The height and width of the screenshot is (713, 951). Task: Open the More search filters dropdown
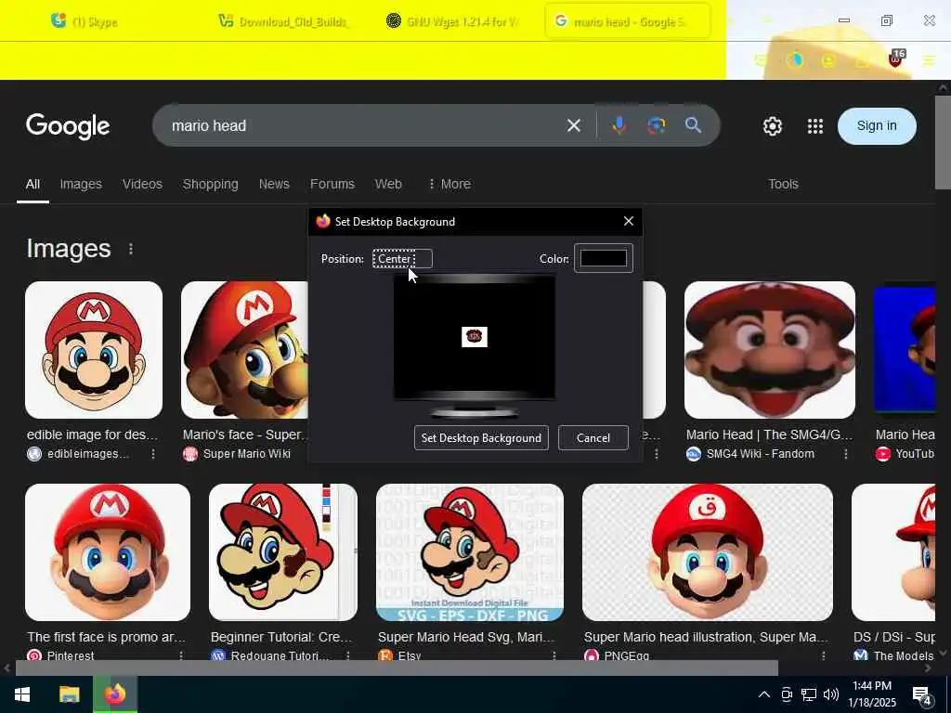tap(449, 184)
